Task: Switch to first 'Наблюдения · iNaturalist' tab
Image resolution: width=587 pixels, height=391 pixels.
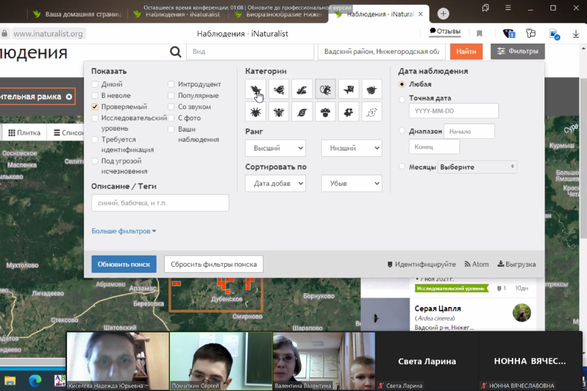Action: coord(178,14)
